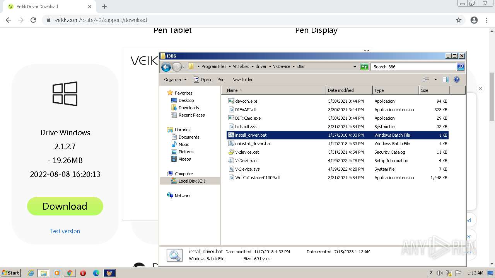The image size is (495, 278).
Task: Select highlighted install_driver.bat file
Action: (x=337, y=135)
